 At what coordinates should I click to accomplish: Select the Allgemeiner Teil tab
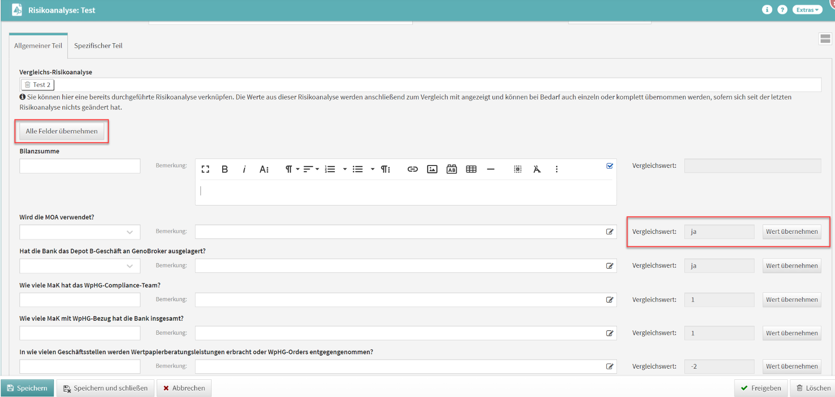(x=38, y=46)
